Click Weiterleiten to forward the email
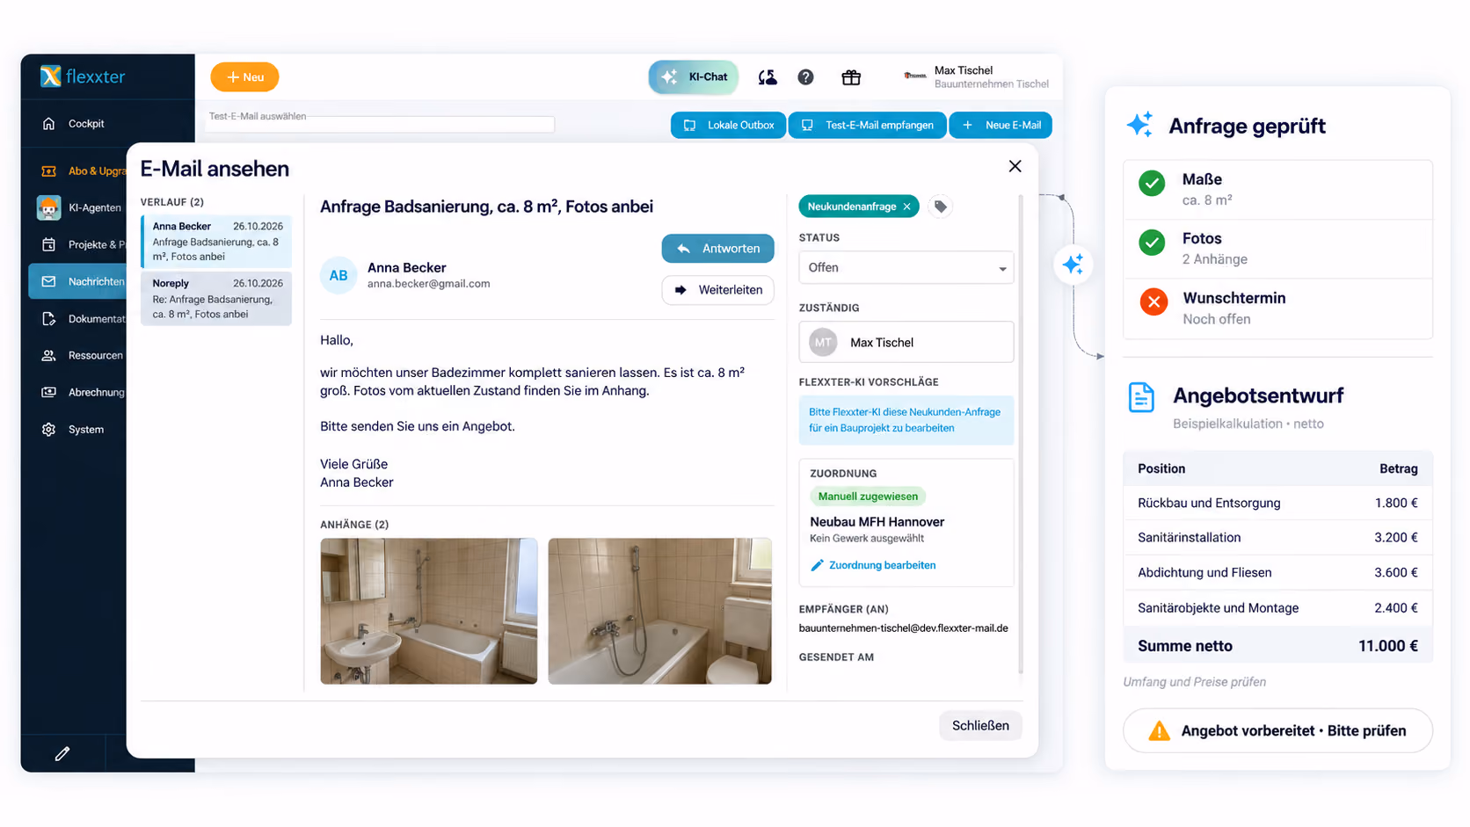This screenshot has width=1470, height=827. point(718,290)
